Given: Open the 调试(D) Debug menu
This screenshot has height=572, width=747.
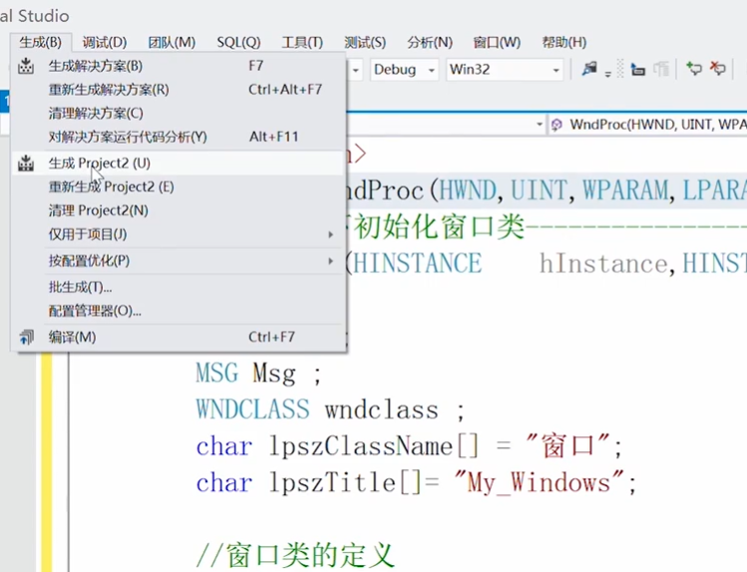Looking at the screenshot, I should [x=105, y=43].
